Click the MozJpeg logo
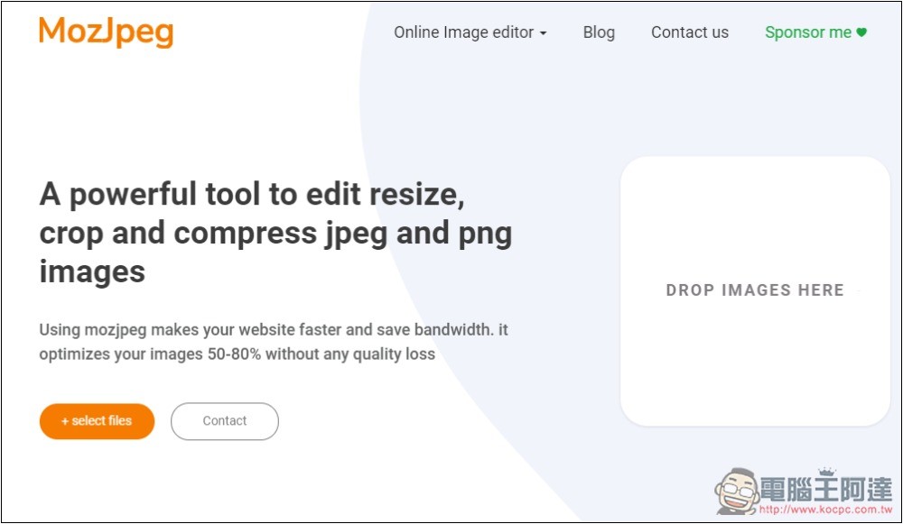Image resolution: width=903 pixels, height=524 pixels. click(x=106, y=32)
